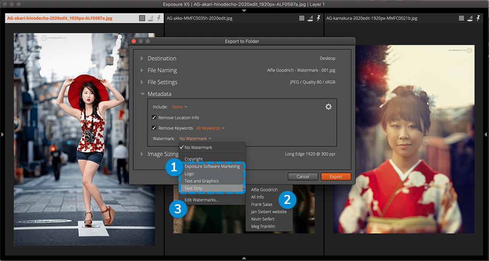Expand the left panel using left-edge arrow

(3, 134)
